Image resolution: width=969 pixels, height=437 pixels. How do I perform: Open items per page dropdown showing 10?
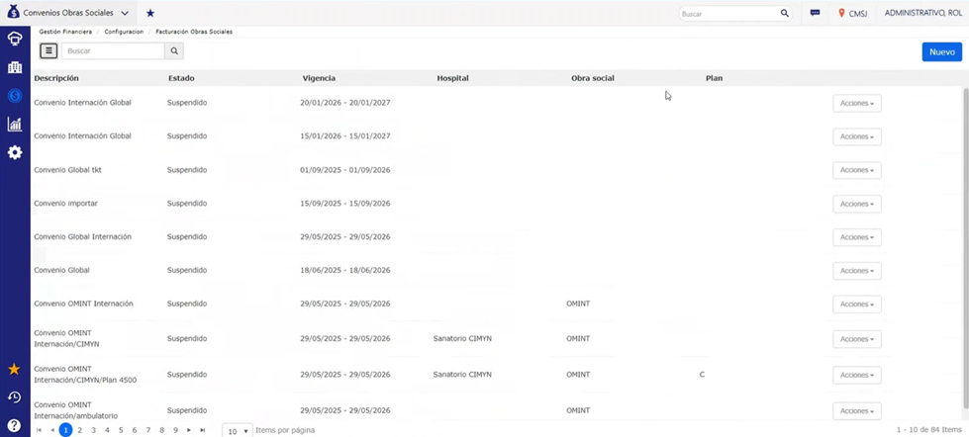click(x=238, y=431)
